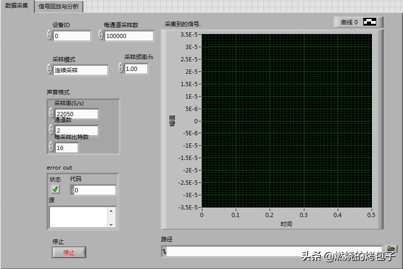Viewport: 403px width, 269px height.
Task: Click the 曲线 0 plot legend label
Action: 349,22
